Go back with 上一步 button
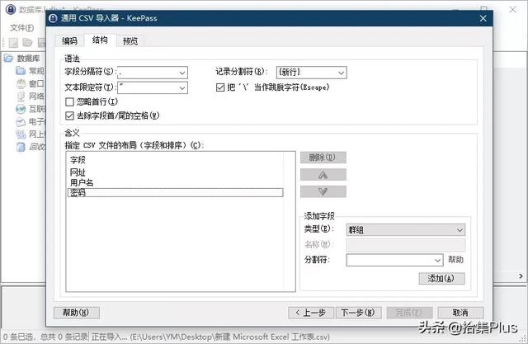This screenshot has height=344, width=528. [310, 313]
